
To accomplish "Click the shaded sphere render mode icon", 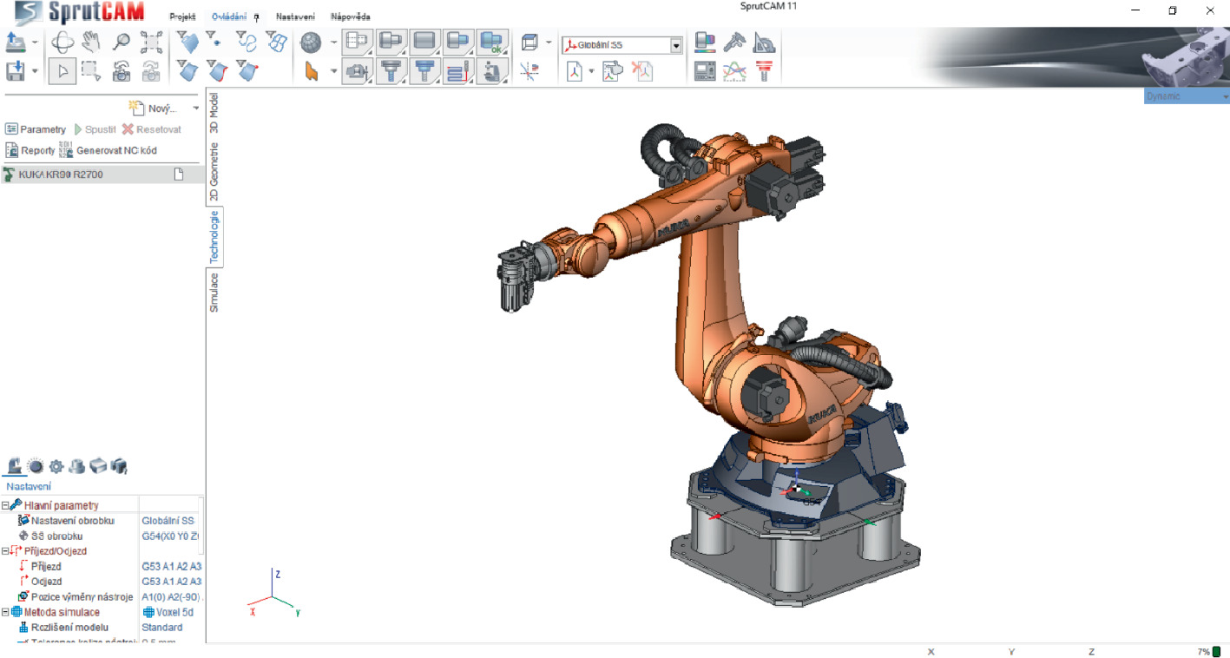I will (x=311, y=42).
